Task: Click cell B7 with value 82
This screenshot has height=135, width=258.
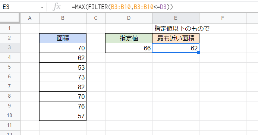Action: coord(63,87)
